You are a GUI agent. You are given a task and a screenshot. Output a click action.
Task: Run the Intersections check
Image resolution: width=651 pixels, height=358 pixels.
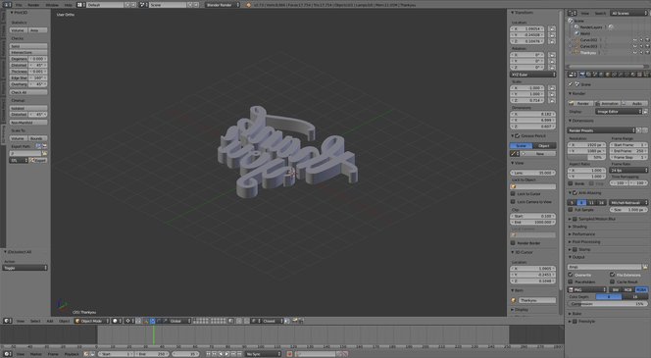(28, 53)
